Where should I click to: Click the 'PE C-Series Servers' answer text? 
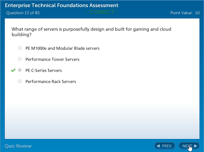[x=44, y=70]
